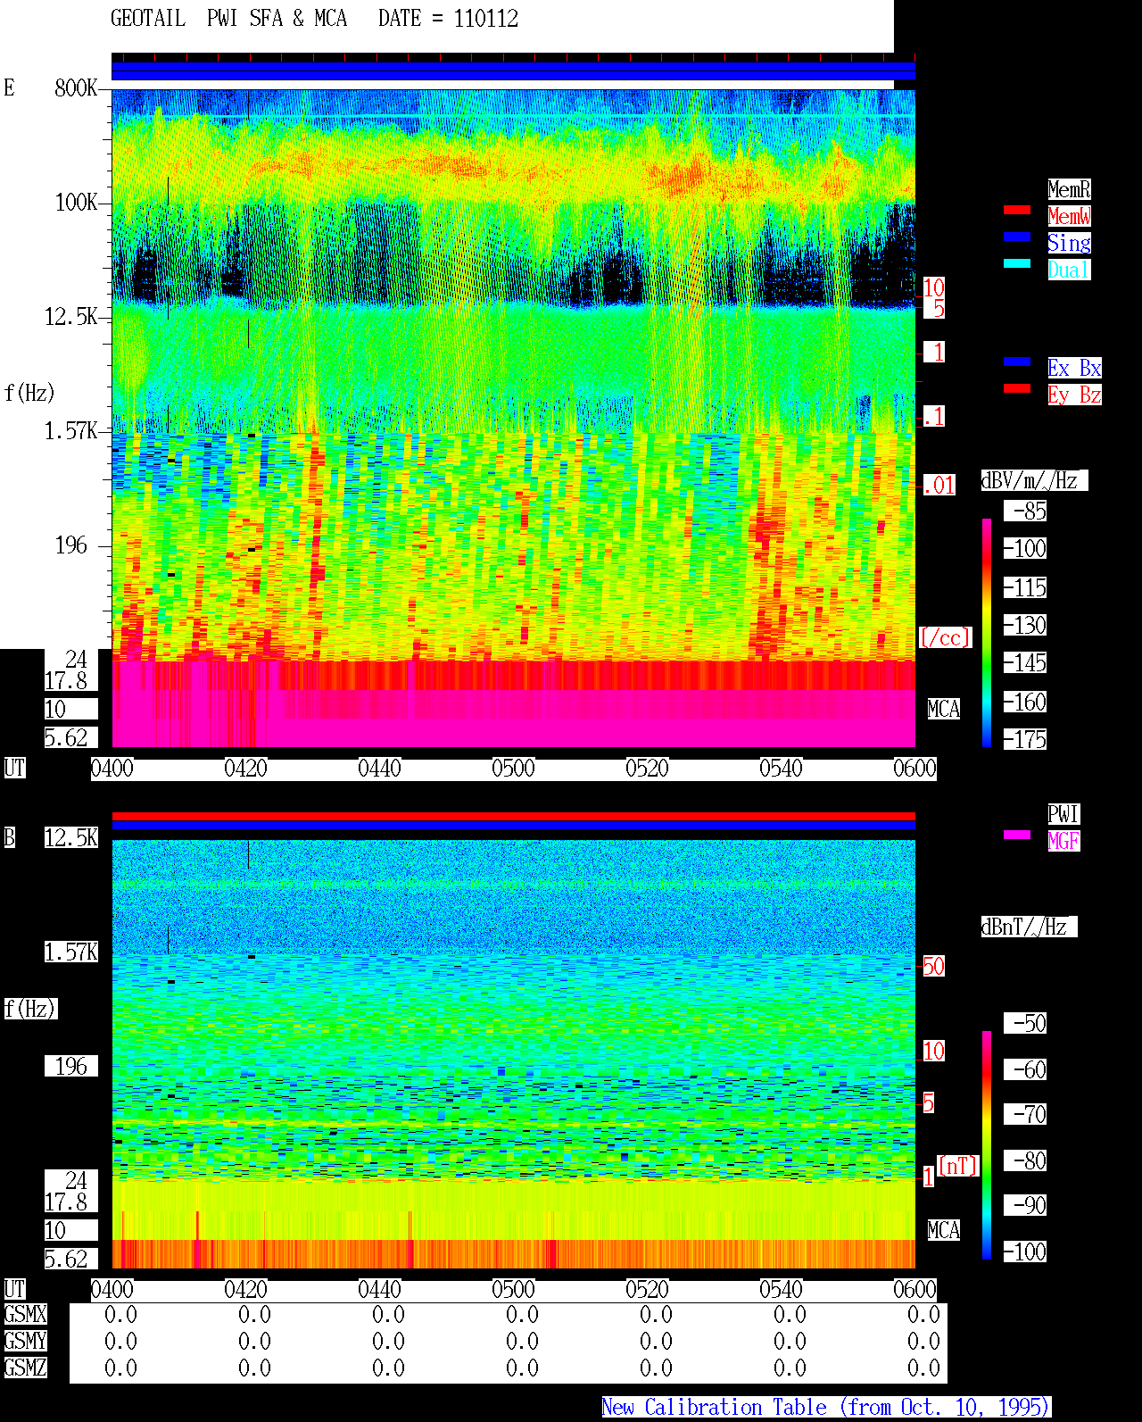Viewport: 1142px width, 1422px height.
Task: Click the -85 value on electric scale
Action: pos(1030,511)
